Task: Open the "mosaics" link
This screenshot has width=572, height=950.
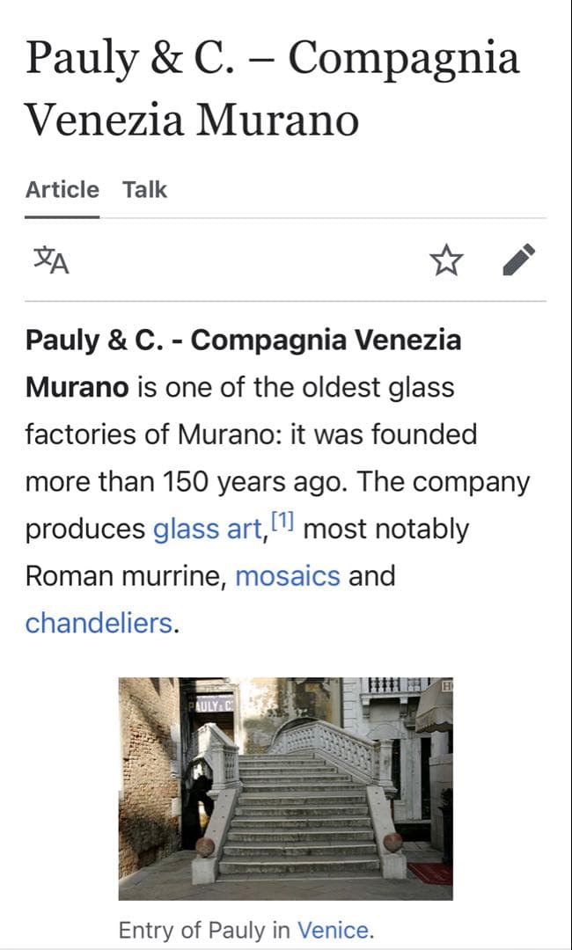Action: pos(288,576)
